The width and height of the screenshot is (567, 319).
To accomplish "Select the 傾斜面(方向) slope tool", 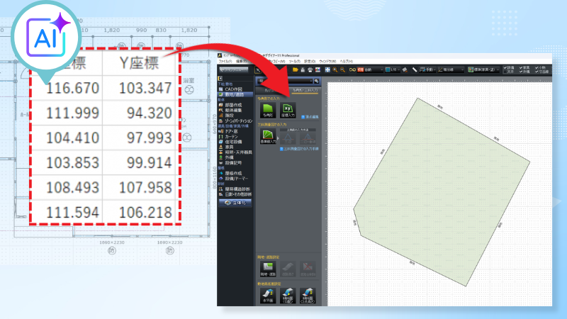I will 288,296.
